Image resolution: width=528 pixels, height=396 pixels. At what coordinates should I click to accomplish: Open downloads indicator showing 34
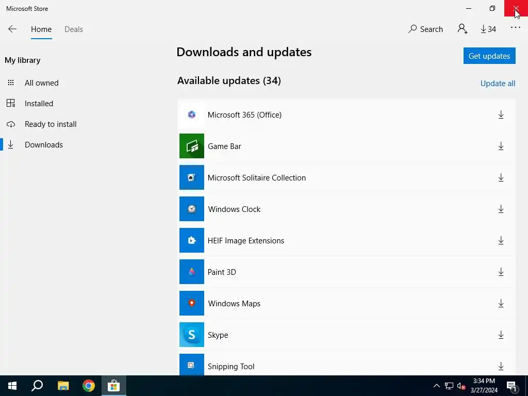click(488, 29)
